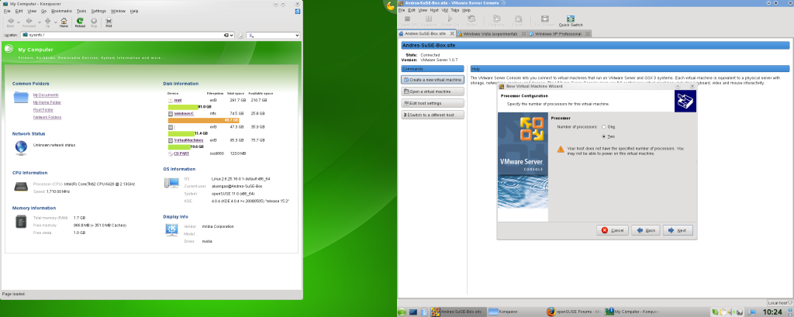
Task: Click Power On in VMware toolbar
Action: pos(450,21)
